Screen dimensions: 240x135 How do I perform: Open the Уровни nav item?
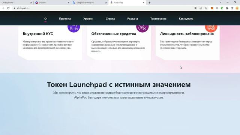(88, 19)
